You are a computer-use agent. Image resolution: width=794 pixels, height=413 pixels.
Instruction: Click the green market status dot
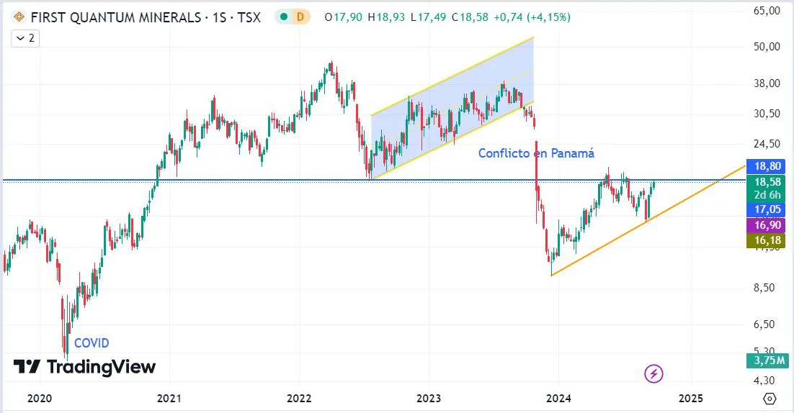tap(285, 17)
